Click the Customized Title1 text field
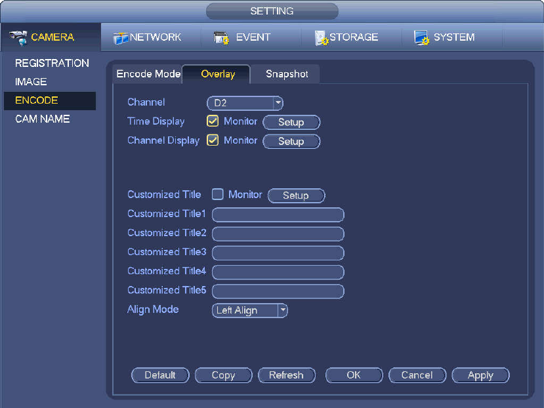This screenshot has height=408, width=544. [278, 214]
